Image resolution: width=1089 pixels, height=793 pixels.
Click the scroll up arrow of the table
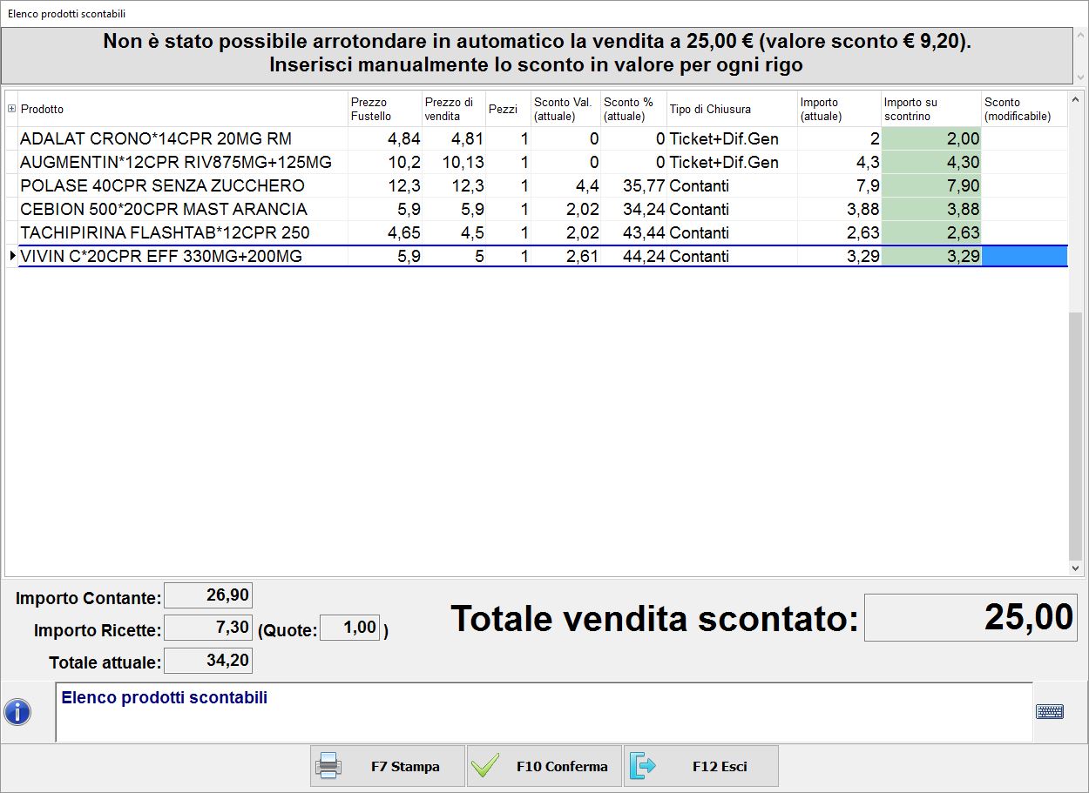1077,98
